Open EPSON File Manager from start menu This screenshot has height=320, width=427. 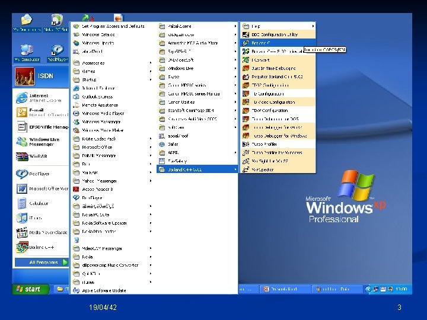[41, 127]
